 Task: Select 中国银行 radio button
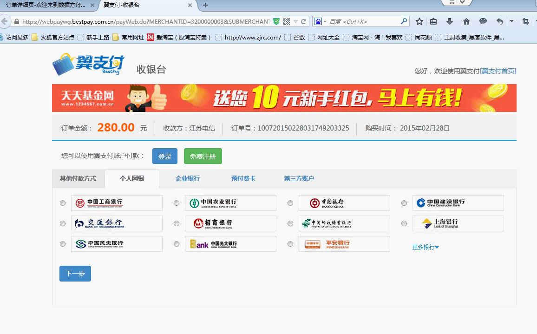(290, 203)
